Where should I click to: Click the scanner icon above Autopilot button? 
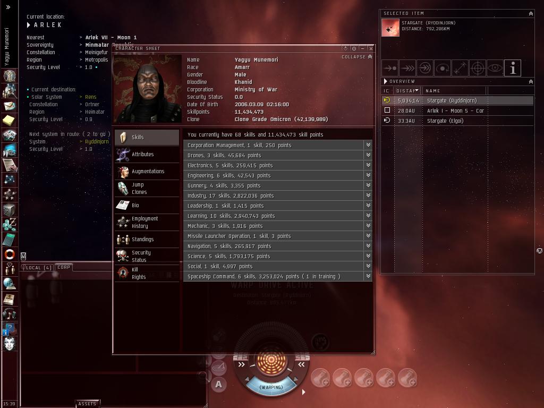click(219, 367)
